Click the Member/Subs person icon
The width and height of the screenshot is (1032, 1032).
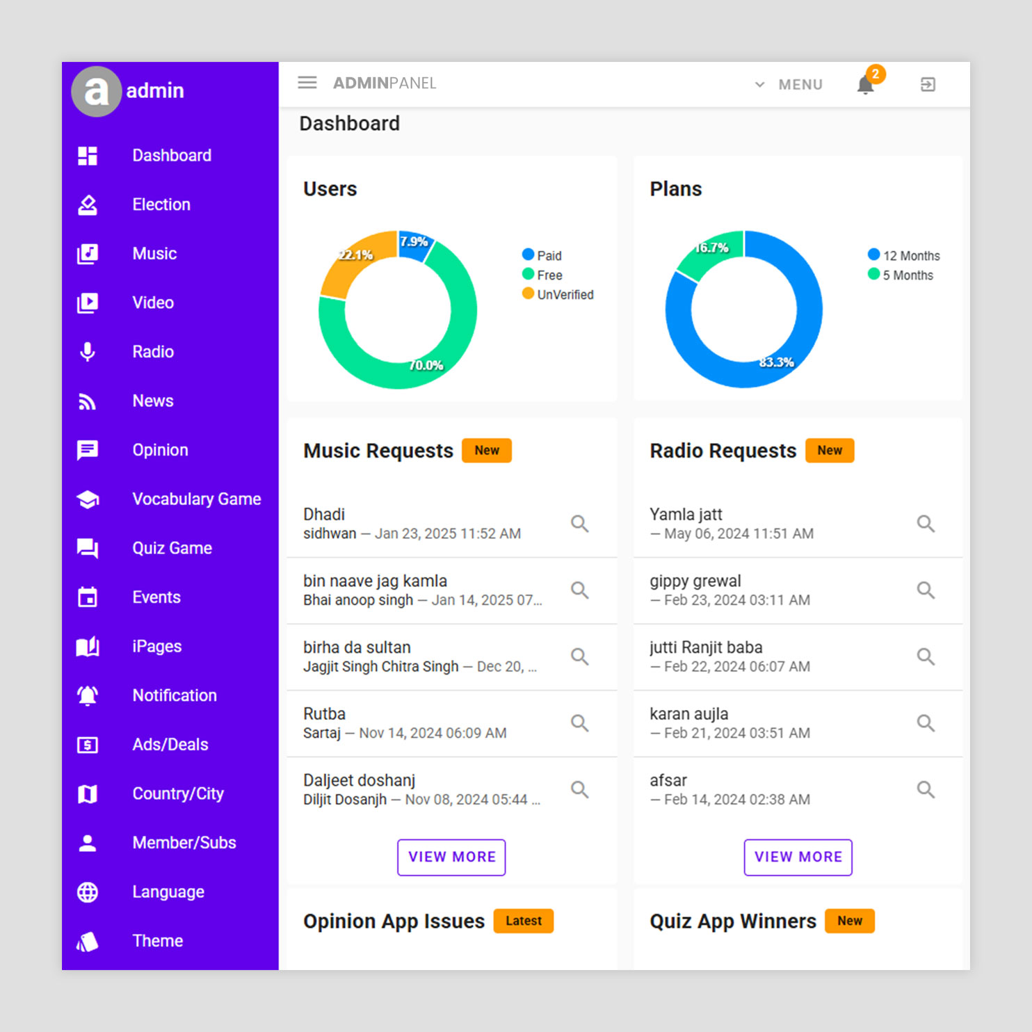tap(88, 843)
